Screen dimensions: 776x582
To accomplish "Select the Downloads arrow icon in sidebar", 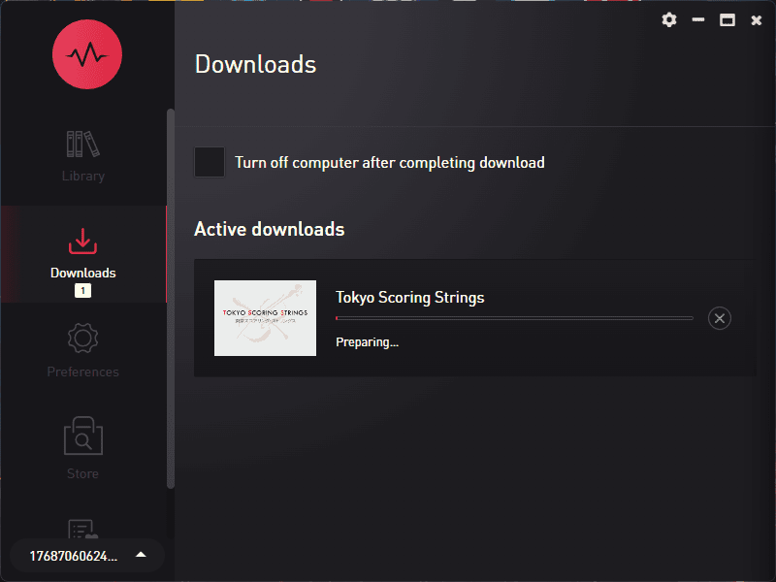I will point(83,241).
